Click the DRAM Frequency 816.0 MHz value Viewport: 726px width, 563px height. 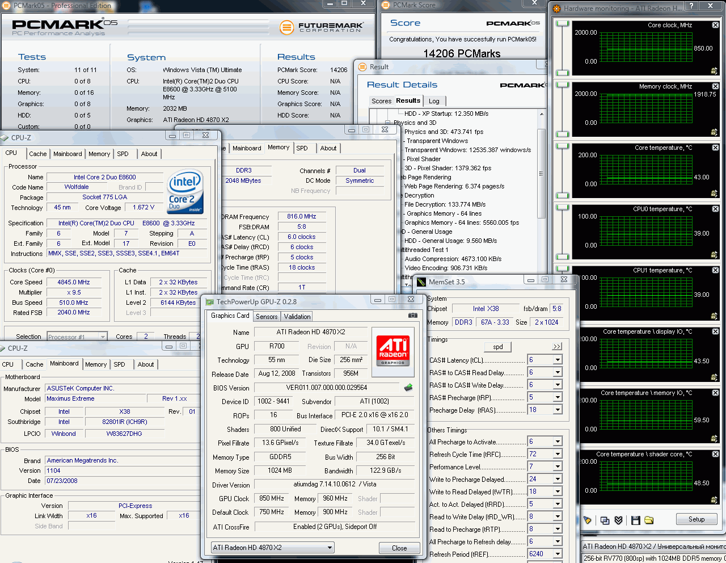[x=302, y=216]
